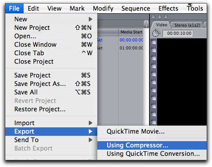
Task: Select QuickTime Movie export option
Action: pyautogui.click(x=152, y=131)
